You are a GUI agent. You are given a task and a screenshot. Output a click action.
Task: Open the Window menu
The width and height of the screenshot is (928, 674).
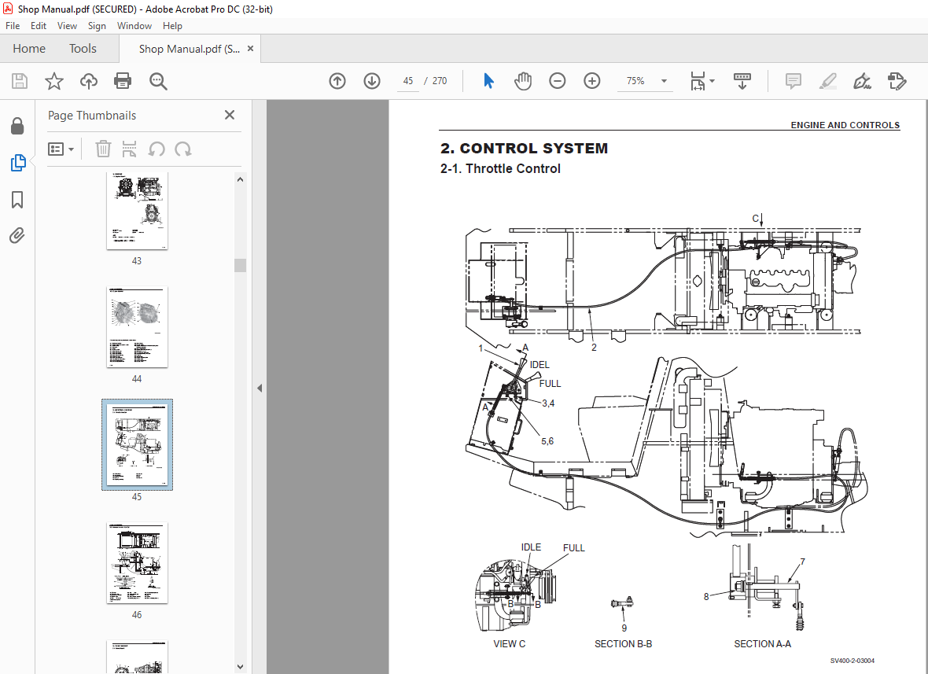point(134,26)
